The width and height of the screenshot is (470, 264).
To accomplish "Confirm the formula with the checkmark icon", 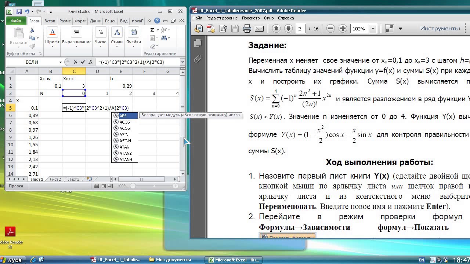I will point(83,62).
